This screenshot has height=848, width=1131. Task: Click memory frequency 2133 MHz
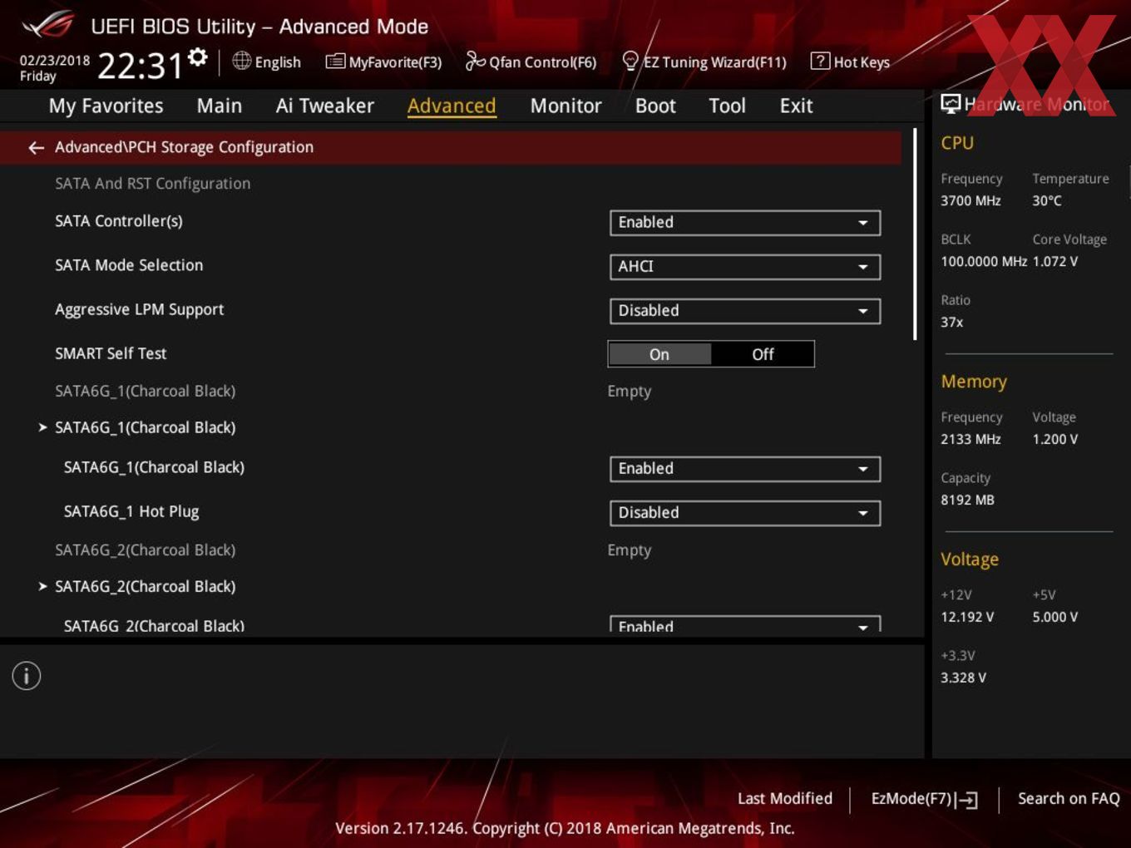tap(970, 439)
